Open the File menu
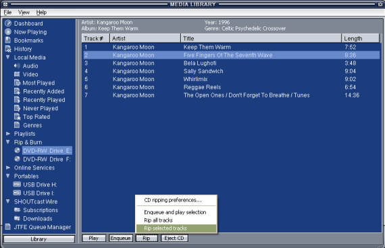385x248 pixels. click(7, 12)
